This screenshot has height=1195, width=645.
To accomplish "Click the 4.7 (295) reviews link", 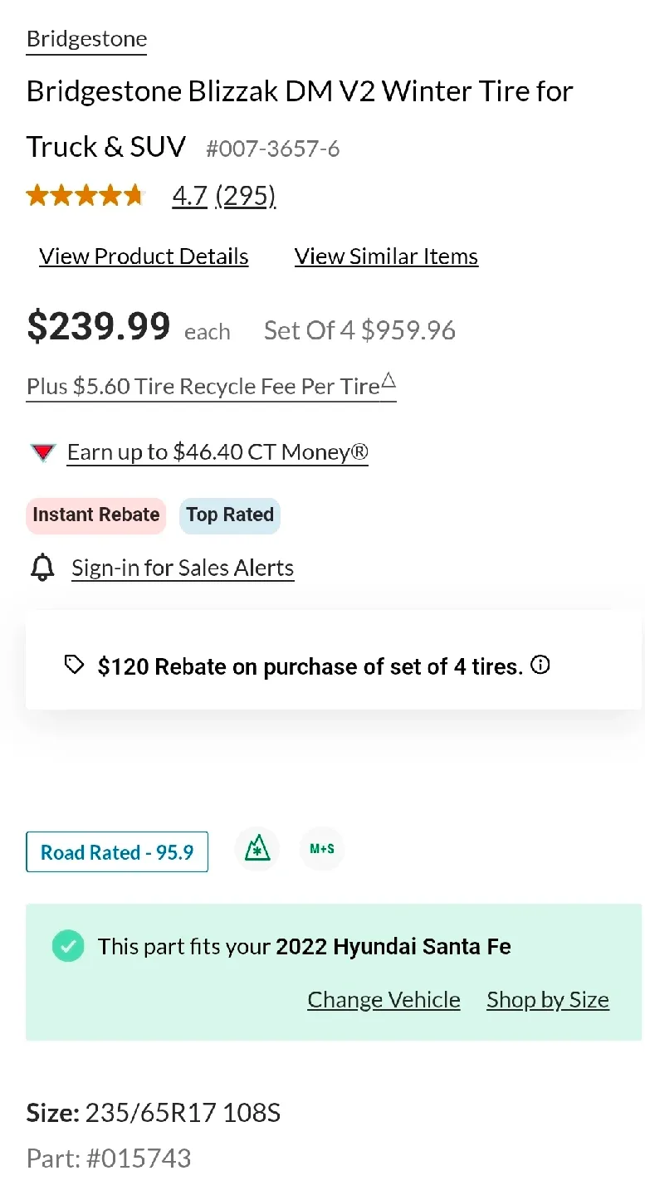I will [x=223, y=196].
